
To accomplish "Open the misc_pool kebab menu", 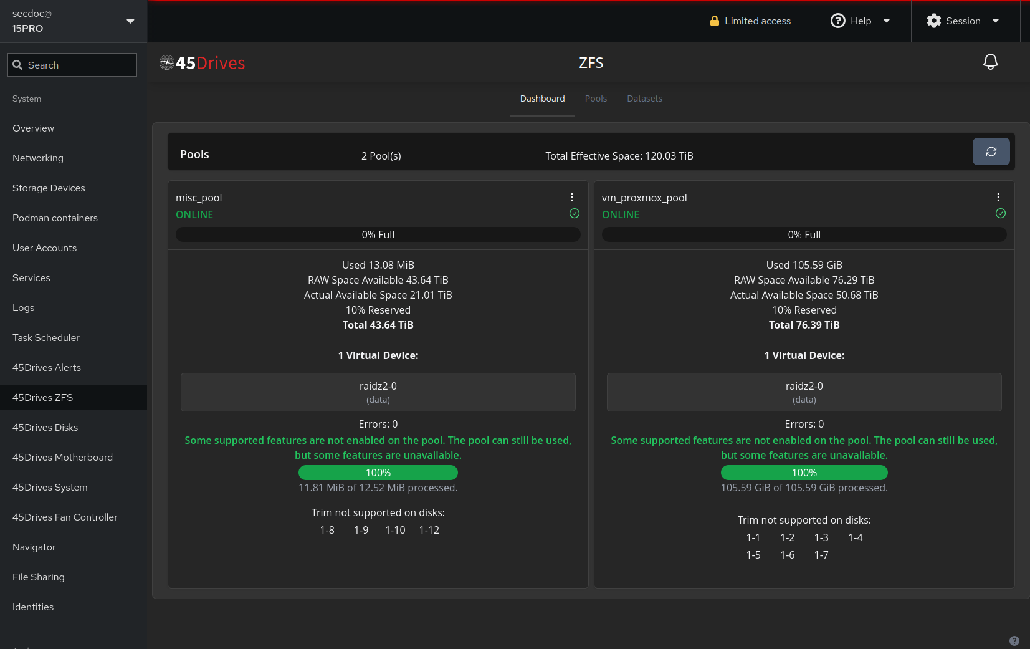I will tap(572, 197).
